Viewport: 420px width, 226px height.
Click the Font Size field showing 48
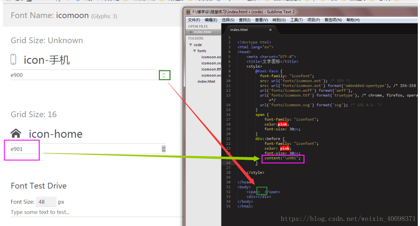point(46,202)
